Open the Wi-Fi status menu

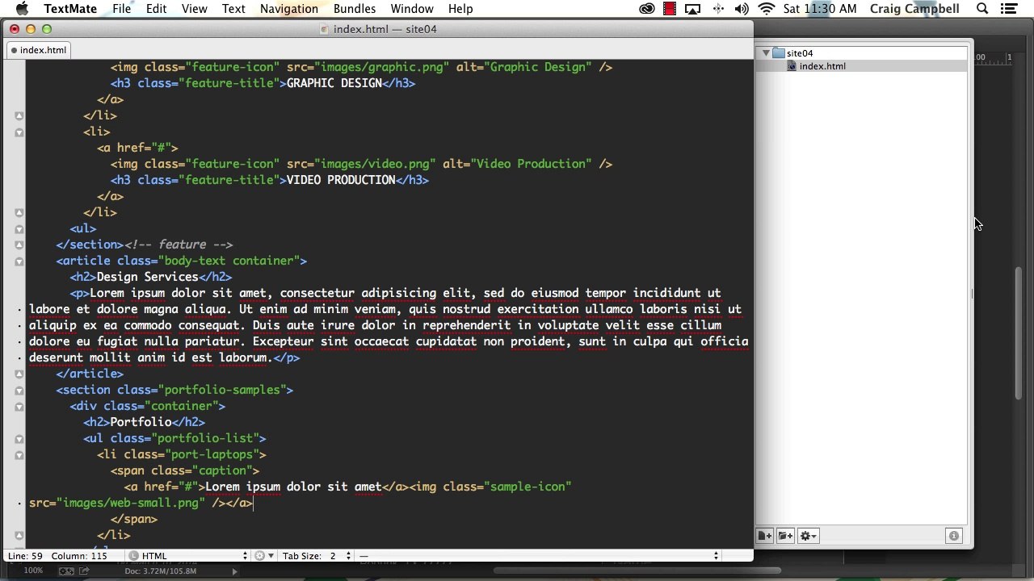[767, 9]
